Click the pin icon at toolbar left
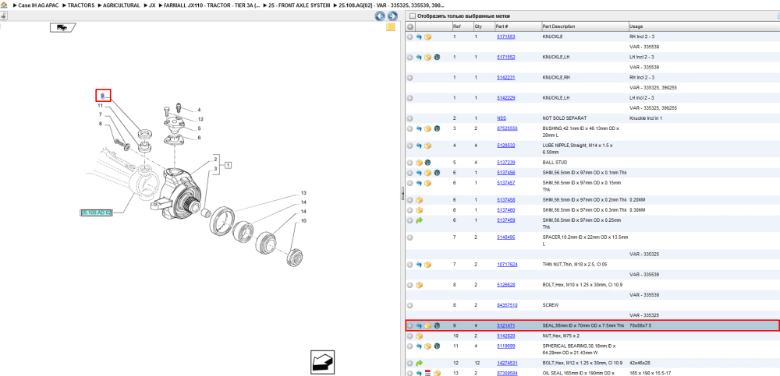This screenshot has width=780, height=376. 3,16
